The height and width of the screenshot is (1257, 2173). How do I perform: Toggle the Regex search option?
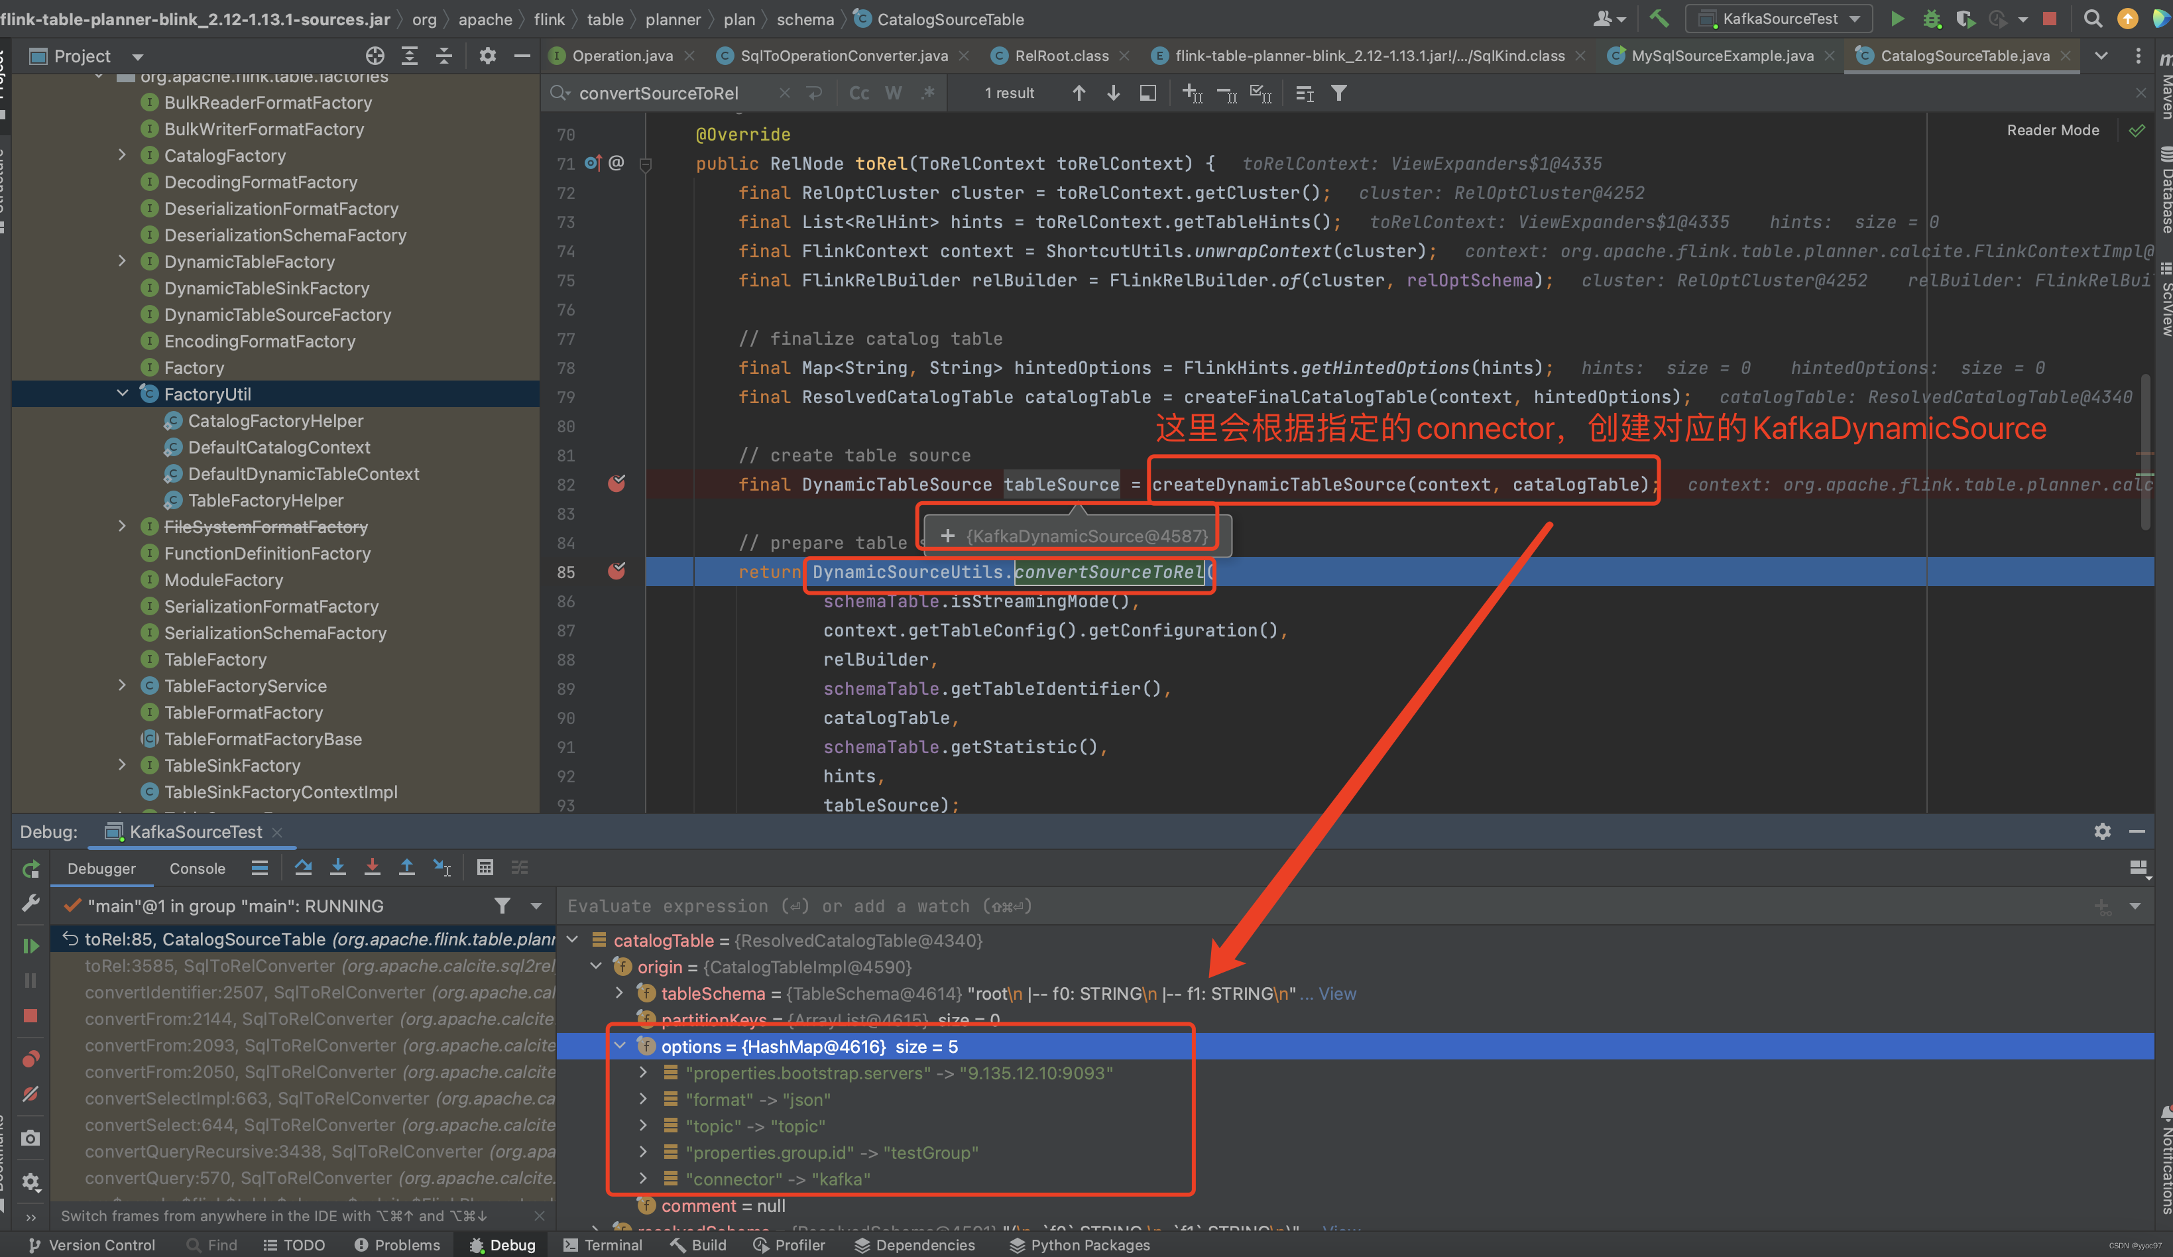click(928, 93)
